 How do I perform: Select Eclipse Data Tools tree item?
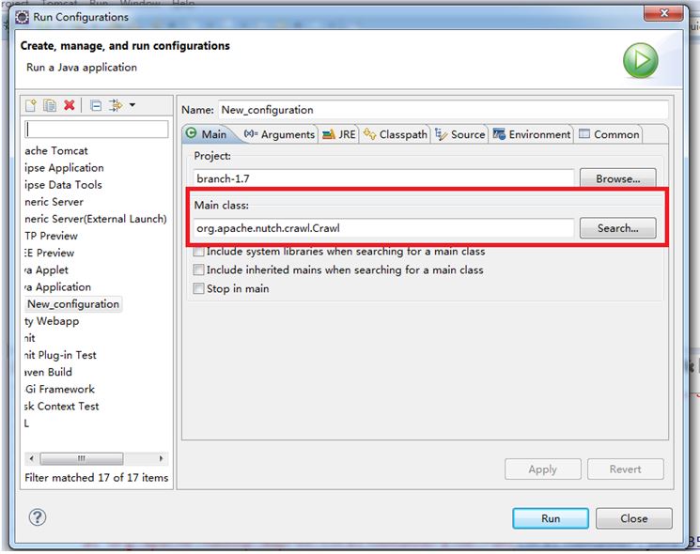coord(63,185)
